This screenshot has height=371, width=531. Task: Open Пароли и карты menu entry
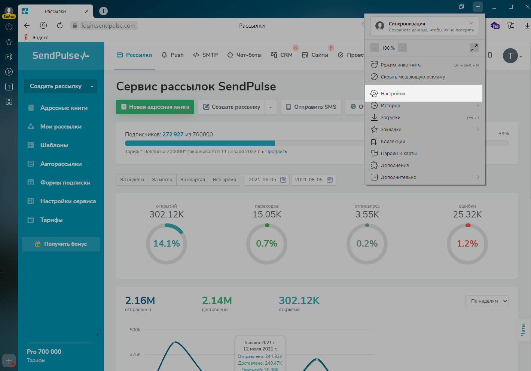(425, 153)
